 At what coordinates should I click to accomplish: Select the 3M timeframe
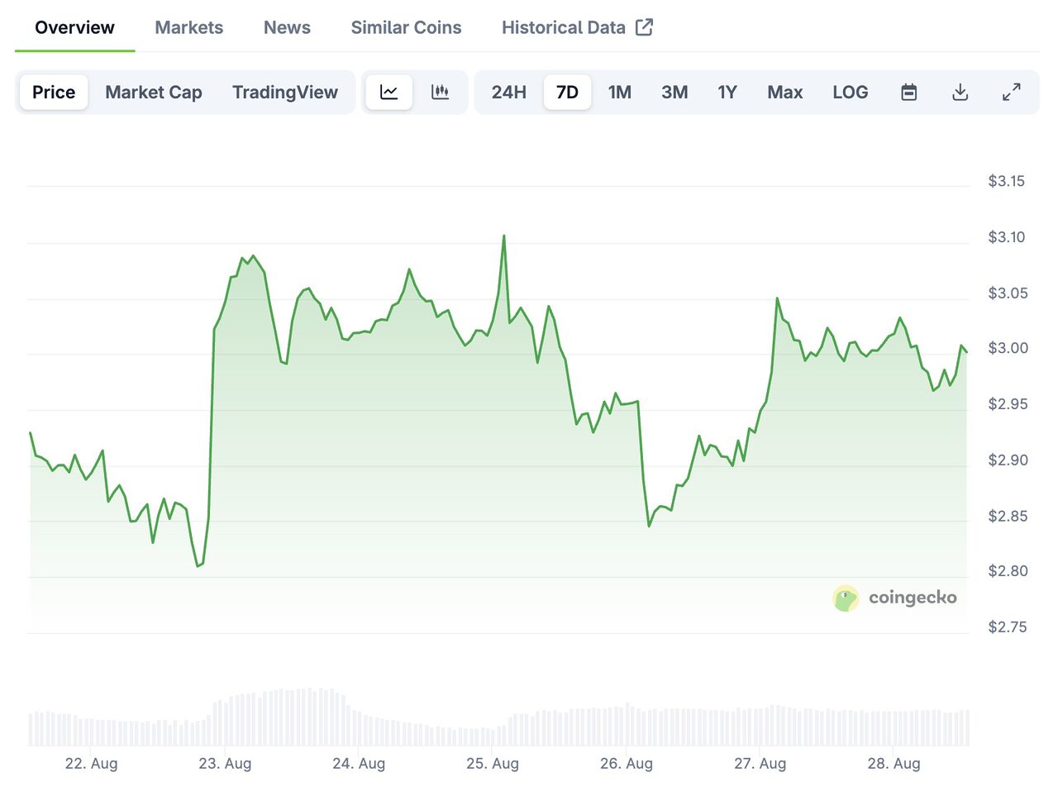point(674,92)
